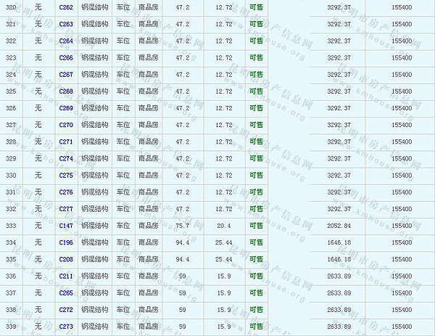Viewport: 435px width, 336px height.
Task: Select the C275 unit link
Action: pyautogui.click(x=66, y=175)
